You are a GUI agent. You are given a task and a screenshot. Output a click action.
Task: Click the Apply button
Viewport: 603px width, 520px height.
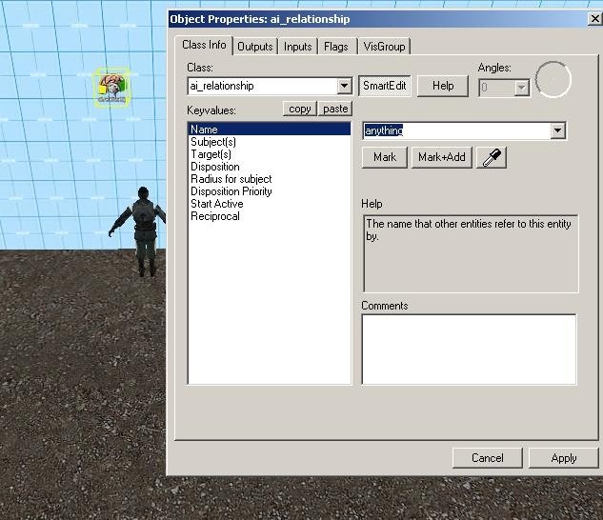pyautogui.click(x=563, y=458)
